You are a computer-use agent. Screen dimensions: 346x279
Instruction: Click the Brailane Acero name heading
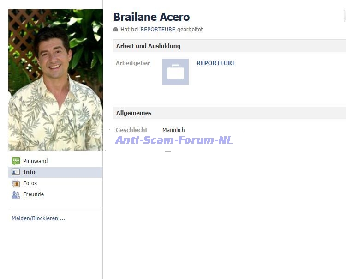[151, 17]
